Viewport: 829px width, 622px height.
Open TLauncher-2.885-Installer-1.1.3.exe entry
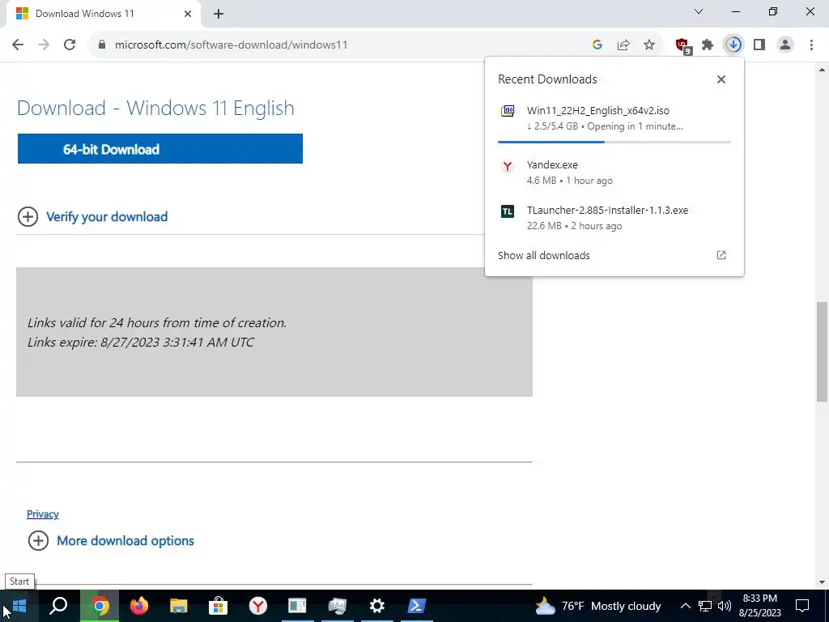tap(614, 217)
